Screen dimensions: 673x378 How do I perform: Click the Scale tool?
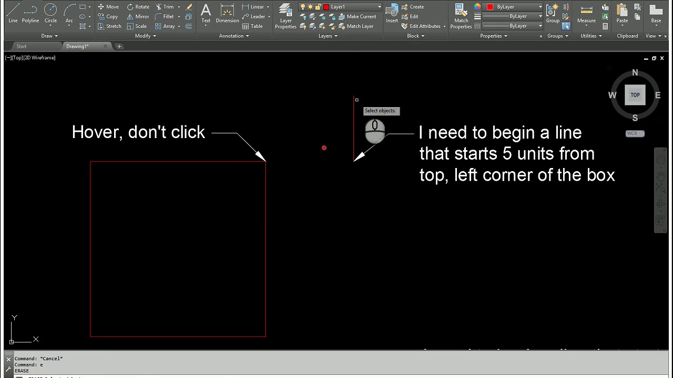pos(137,26)
